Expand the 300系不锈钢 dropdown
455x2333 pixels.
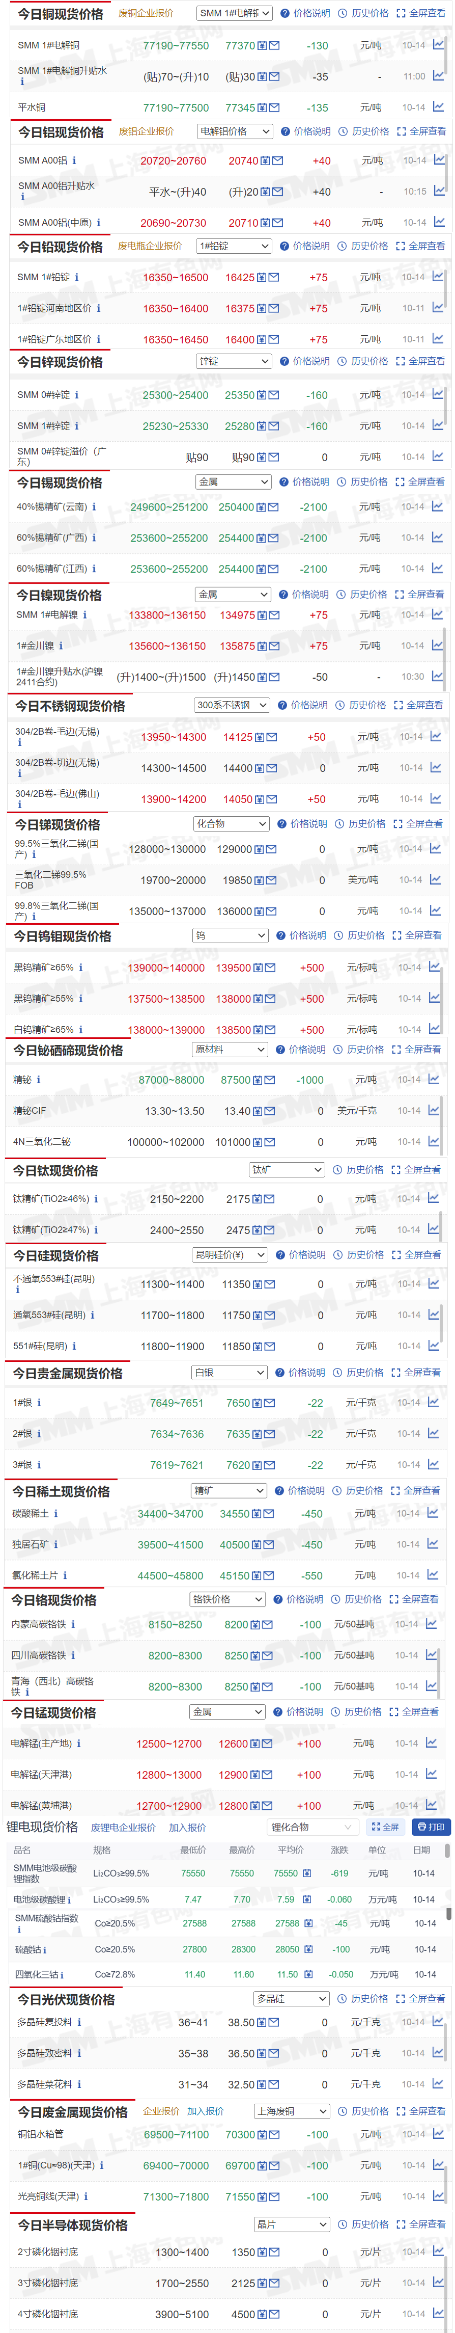(232, 705)
